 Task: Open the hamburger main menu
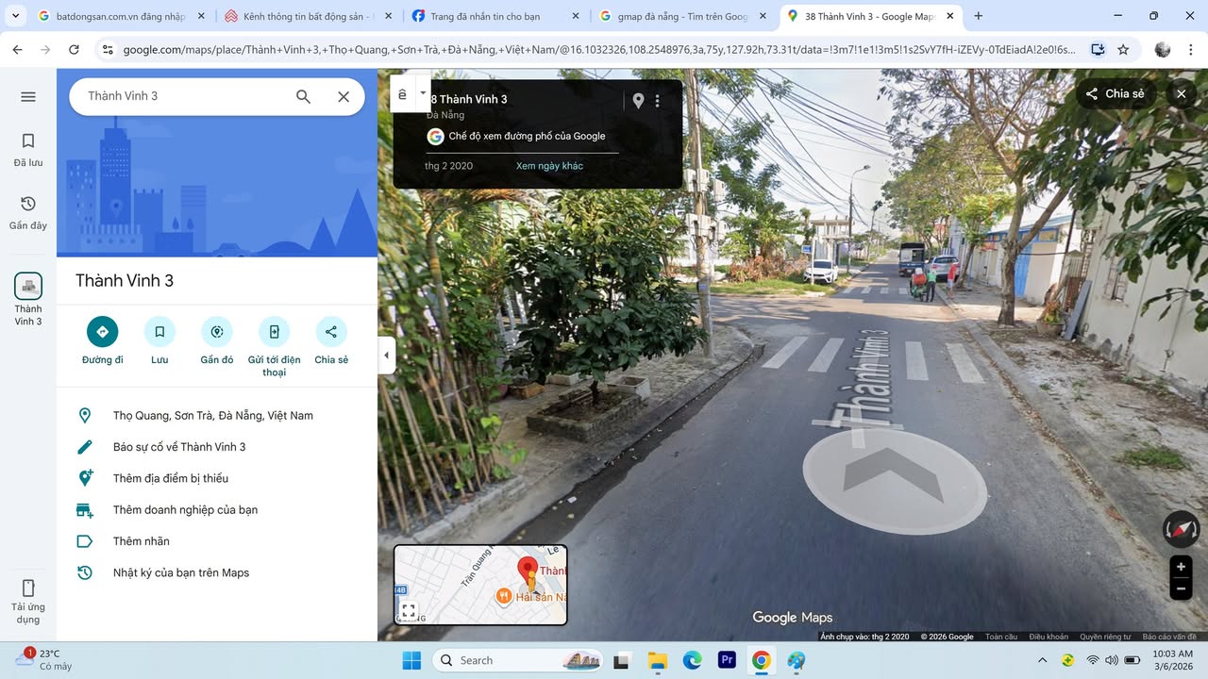click(27, 96)
